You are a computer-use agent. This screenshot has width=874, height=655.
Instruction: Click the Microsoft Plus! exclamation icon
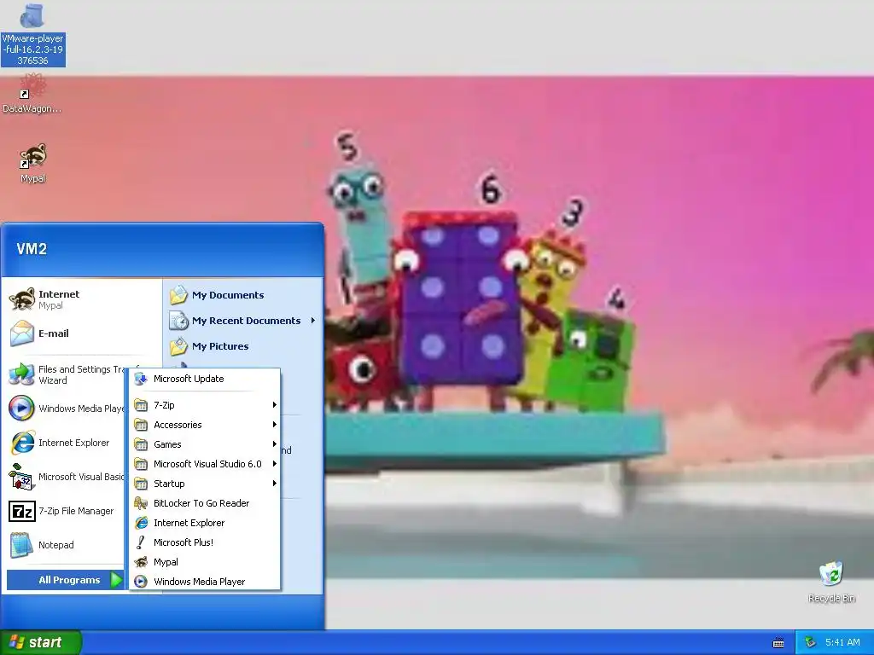(141, 542)
